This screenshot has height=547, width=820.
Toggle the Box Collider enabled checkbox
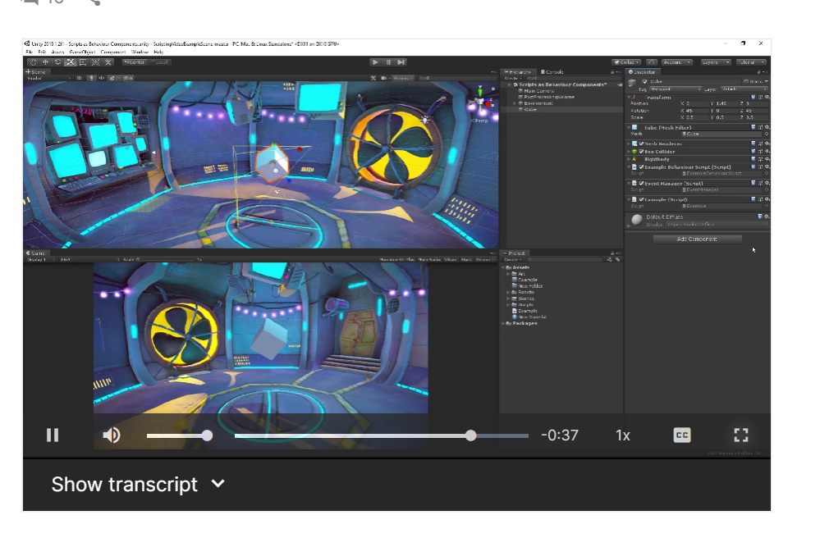tap(641, 152)
